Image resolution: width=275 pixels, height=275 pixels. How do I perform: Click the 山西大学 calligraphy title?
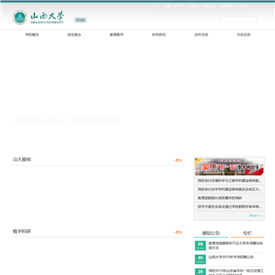coord(47,17)
